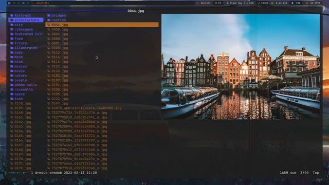Click the image icon beside 0200.jpg
Image resolution: width=329 pixels, height=185 pixels.
pyautogui.click(x=49, y=89)
